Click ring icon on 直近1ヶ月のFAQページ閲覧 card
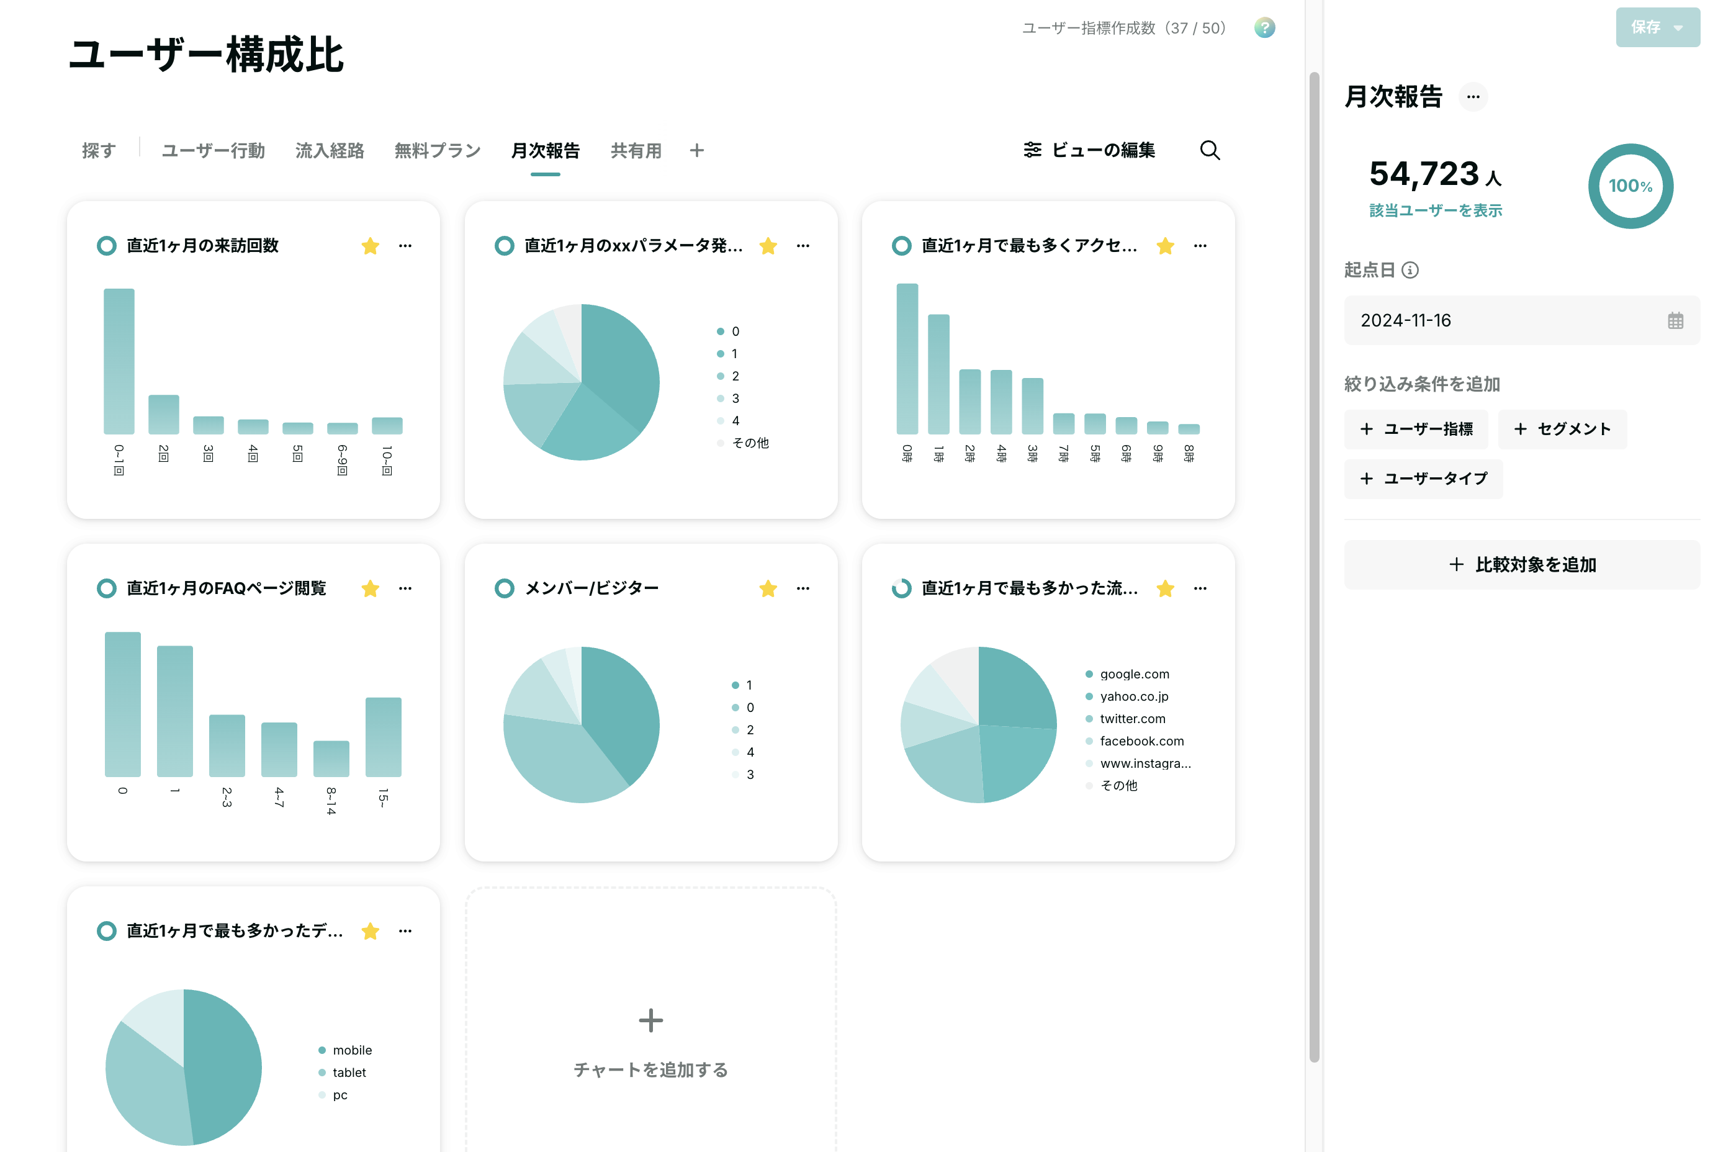Viewport: 1718px width, 1152px height. [107, 588]
